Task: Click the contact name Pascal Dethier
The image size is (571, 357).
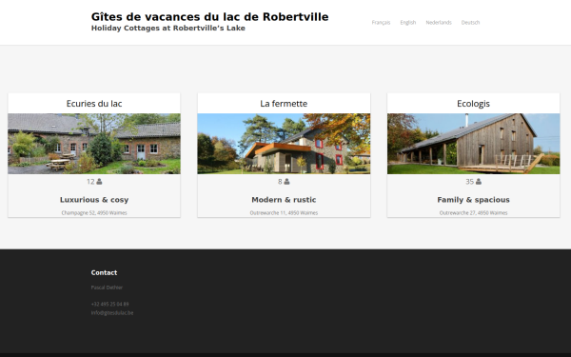Action: (x=107, y=288)
